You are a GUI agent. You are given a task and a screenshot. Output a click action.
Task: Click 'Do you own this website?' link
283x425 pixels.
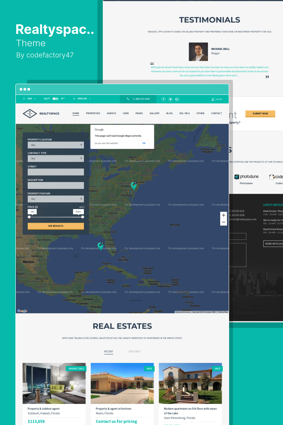coord(106,143)
